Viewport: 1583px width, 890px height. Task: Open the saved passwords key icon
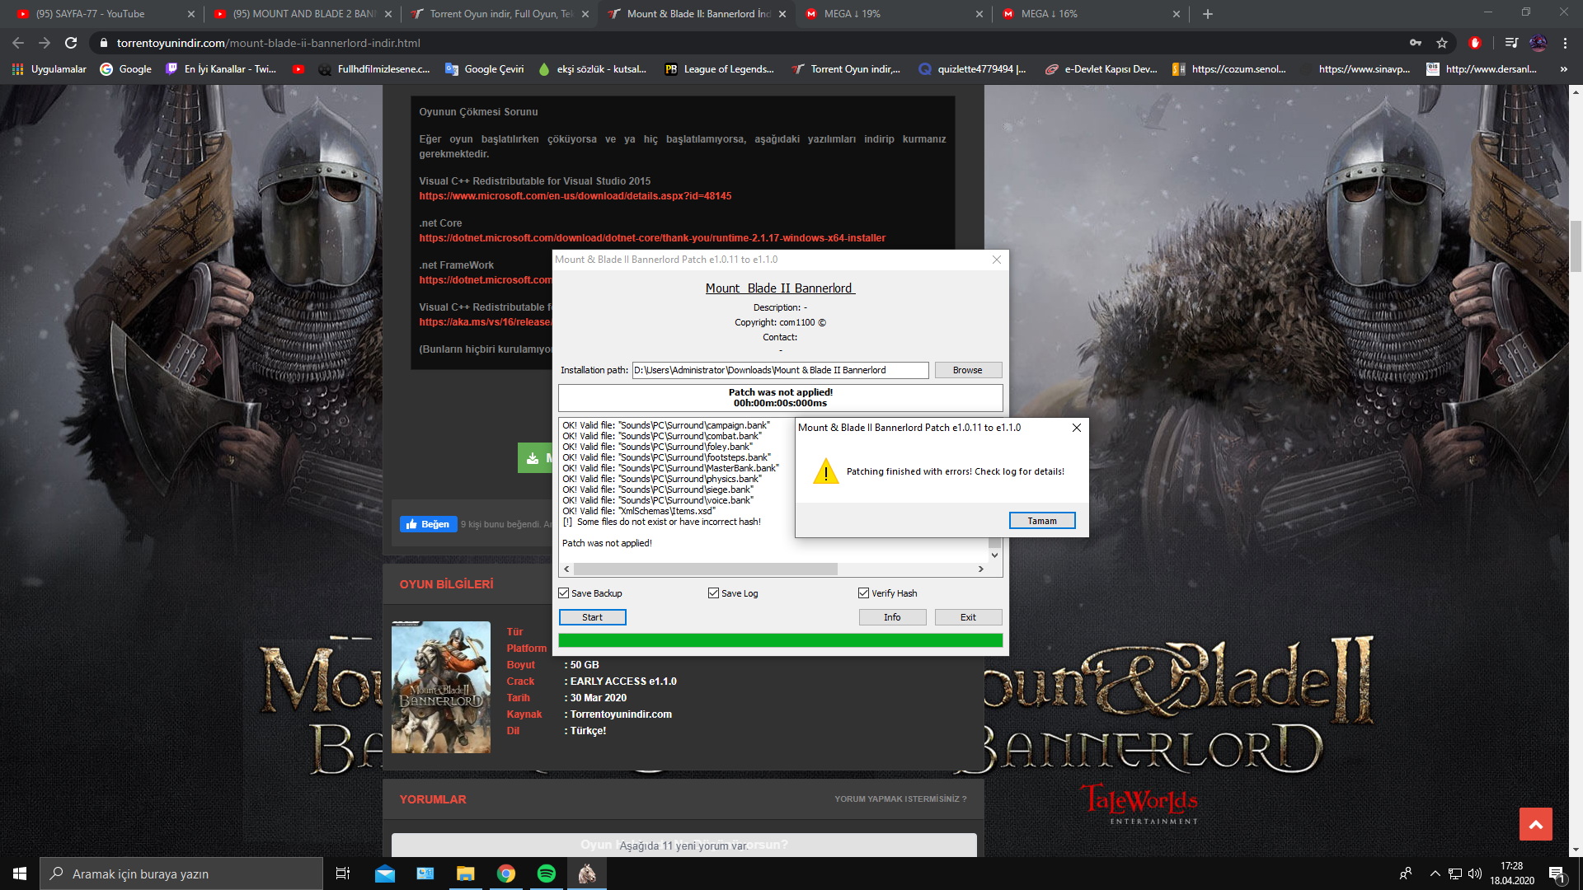(x=1416, y=43)
